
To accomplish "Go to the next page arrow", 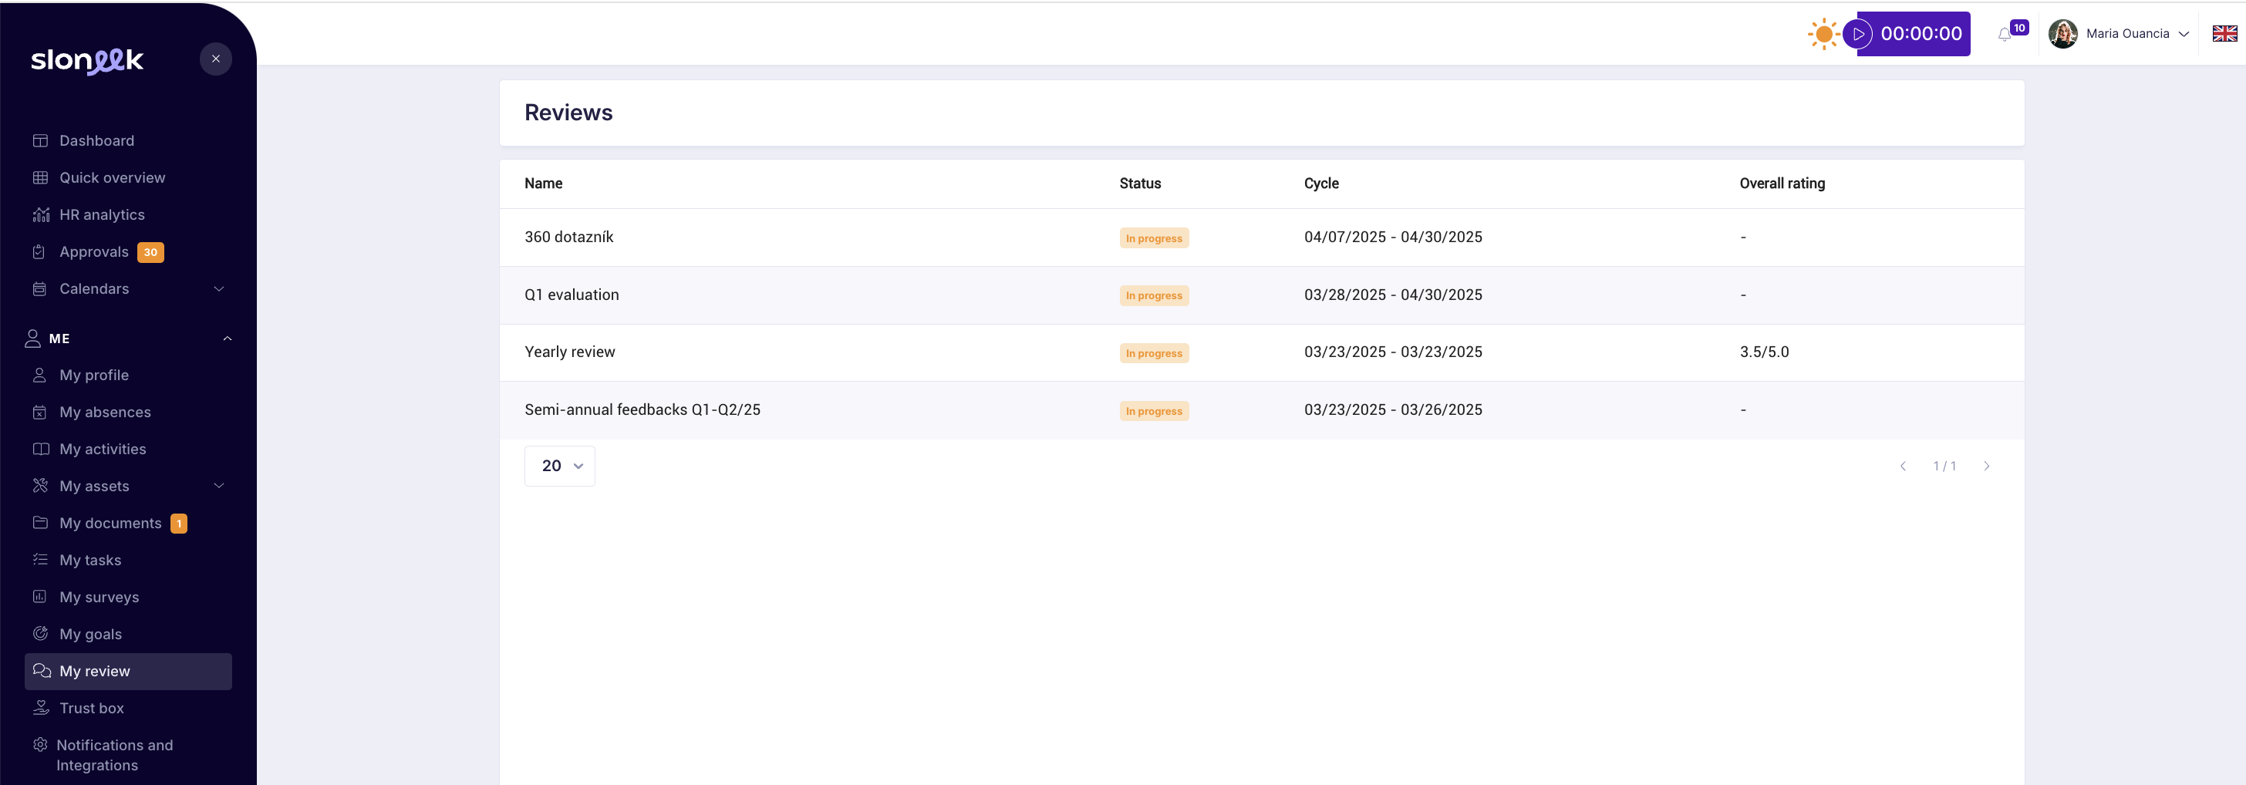I will (x=1986, y=466).
